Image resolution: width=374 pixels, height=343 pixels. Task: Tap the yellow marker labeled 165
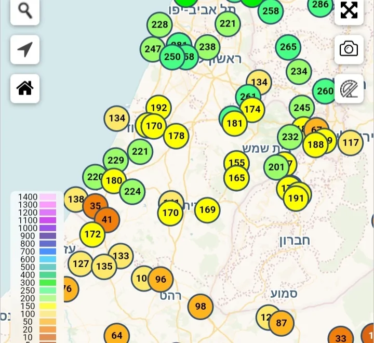coord(236,178)
